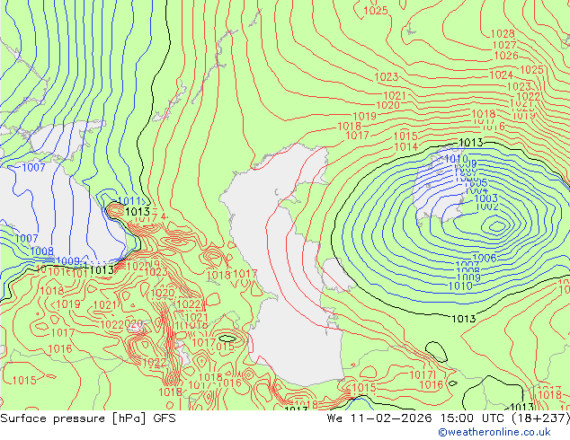The image size is (570, 440).
Task: Select the red 1026 isobar label
Action: [x=506, y=56]
